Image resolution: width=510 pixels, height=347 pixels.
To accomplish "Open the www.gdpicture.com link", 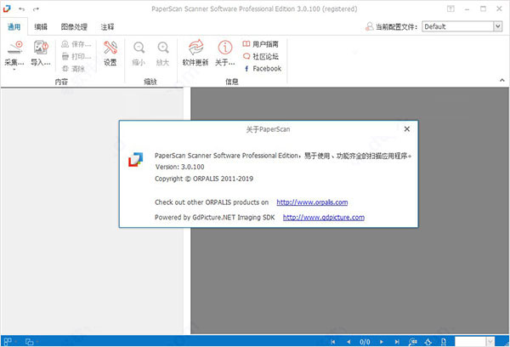I will [x=324, y=217].
